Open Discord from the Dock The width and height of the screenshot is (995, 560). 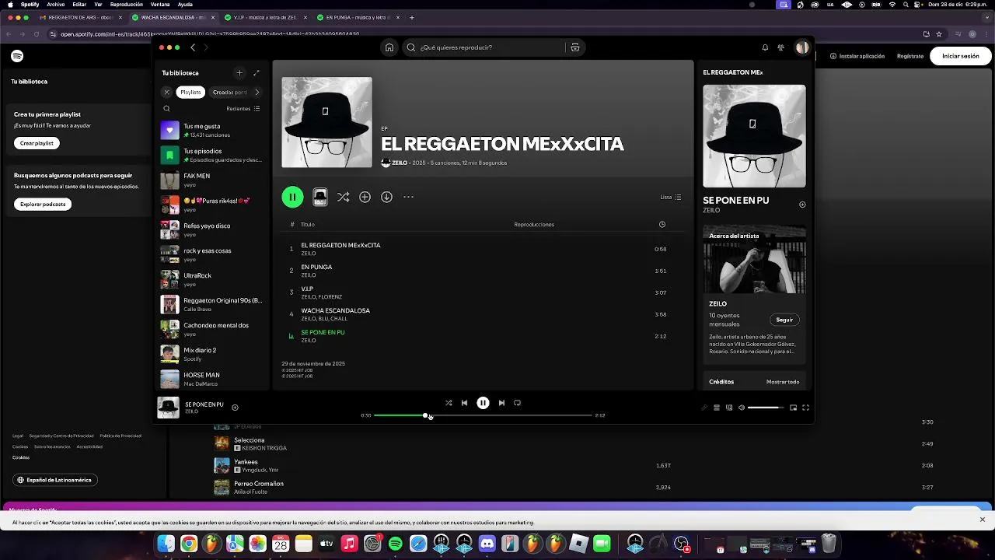[x=487, y=544]
